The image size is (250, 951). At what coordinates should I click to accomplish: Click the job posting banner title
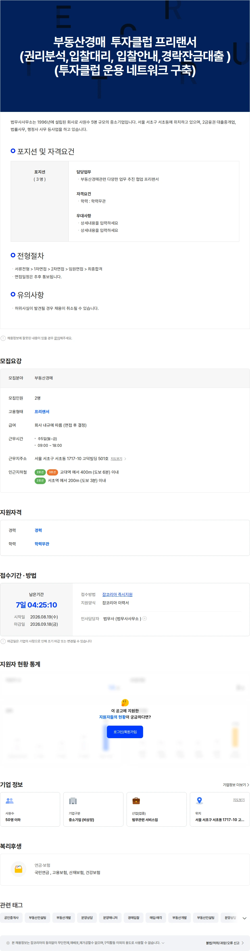pos(125,56)
